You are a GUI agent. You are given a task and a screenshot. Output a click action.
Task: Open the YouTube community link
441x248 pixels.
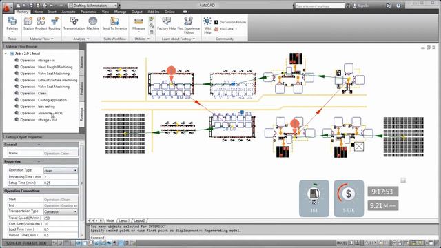(x=224, y=29)
